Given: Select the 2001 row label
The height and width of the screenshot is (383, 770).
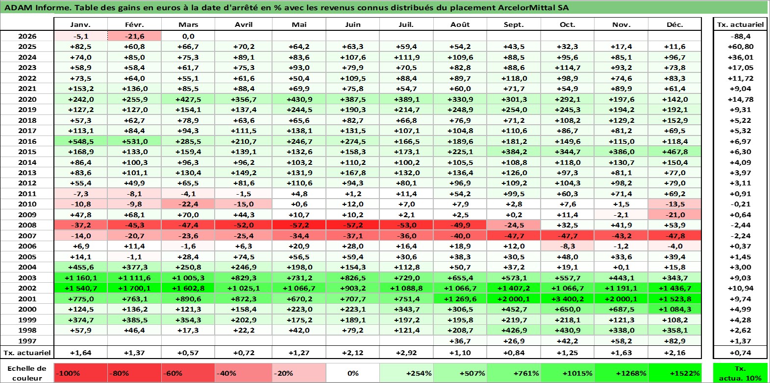Looking at the screenshot, I should pyautogui.click(x=27, y=299).
